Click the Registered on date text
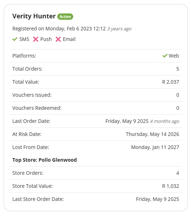 (x=59, y=29)
